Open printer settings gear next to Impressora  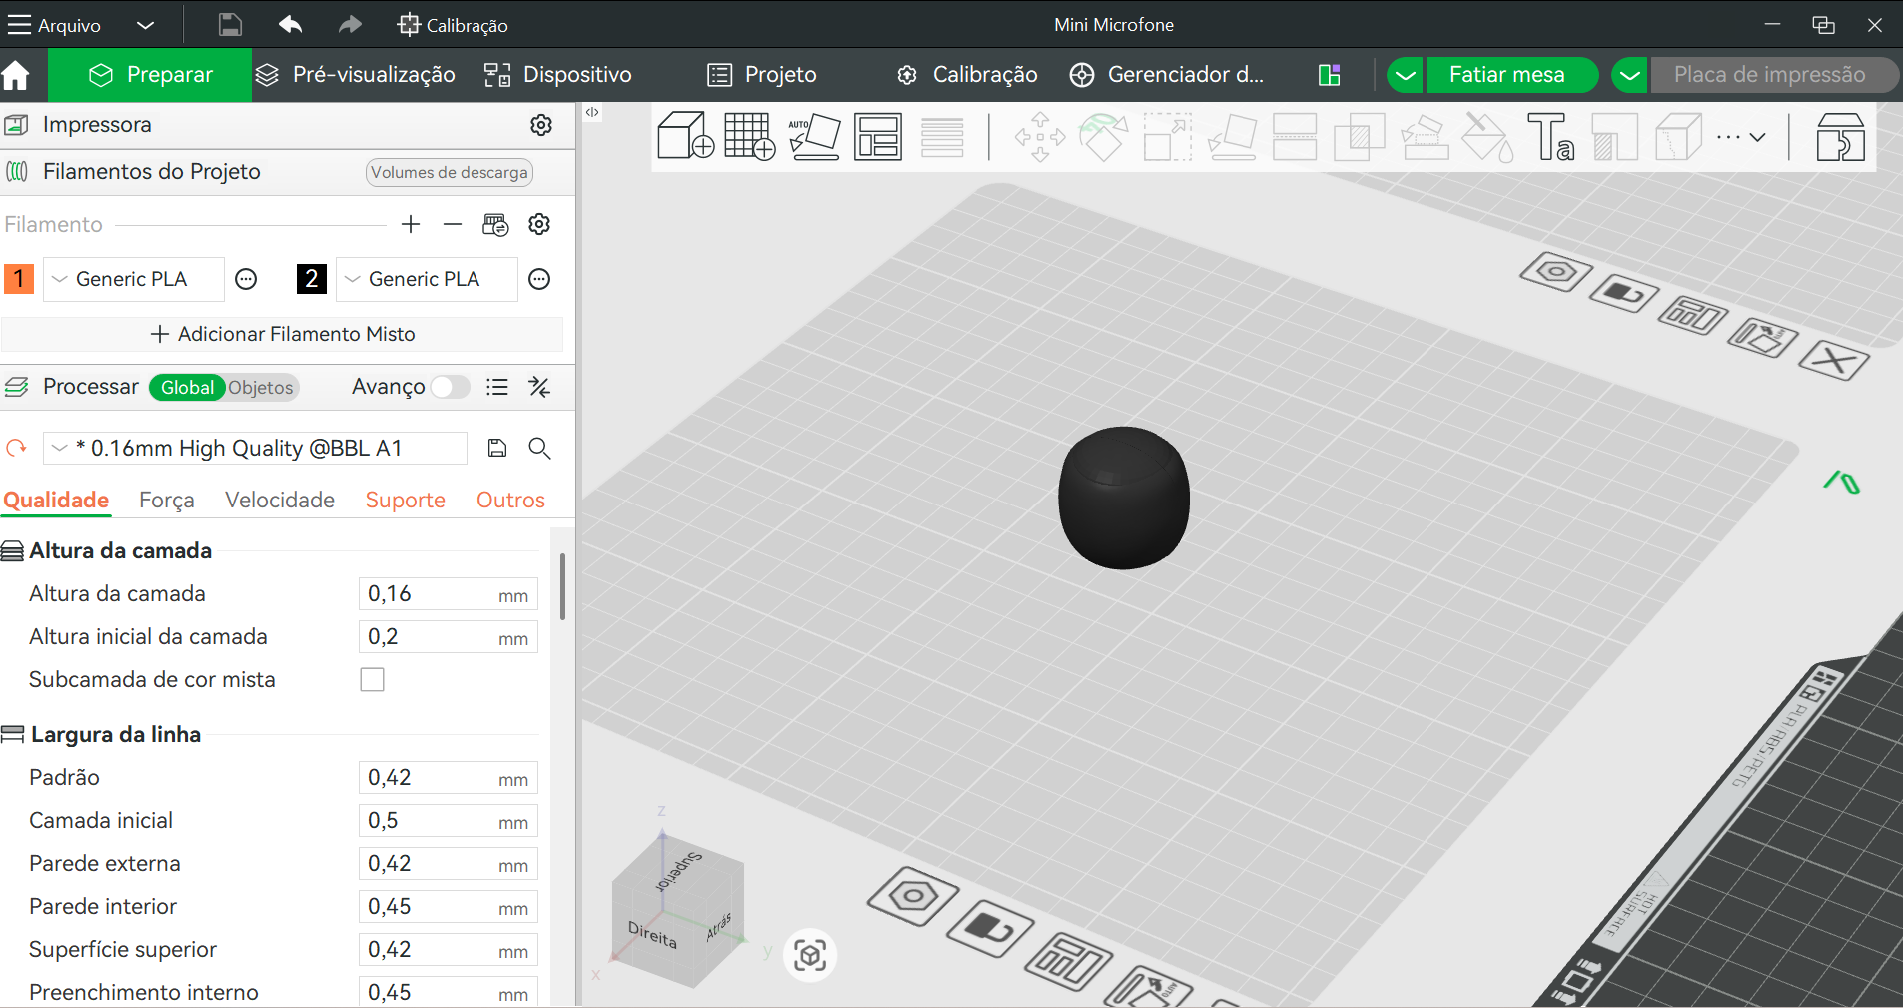pyautogui.click(x=541, y=125)
